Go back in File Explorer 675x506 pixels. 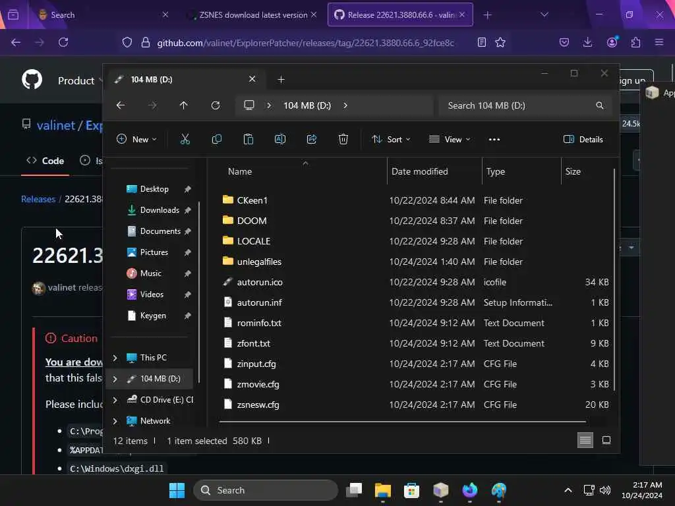(x=121, y=105)
